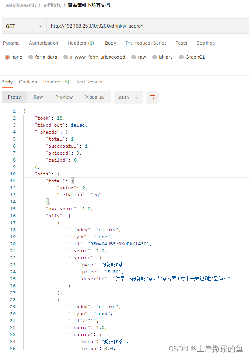Switch to Pretty view
This screenshot has width=249, height=356.
pos(14,97)
